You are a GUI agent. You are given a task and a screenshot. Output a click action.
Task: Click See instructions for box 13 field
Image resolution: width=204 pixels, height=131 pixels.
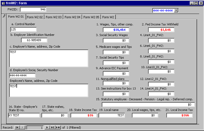(116, 94)
